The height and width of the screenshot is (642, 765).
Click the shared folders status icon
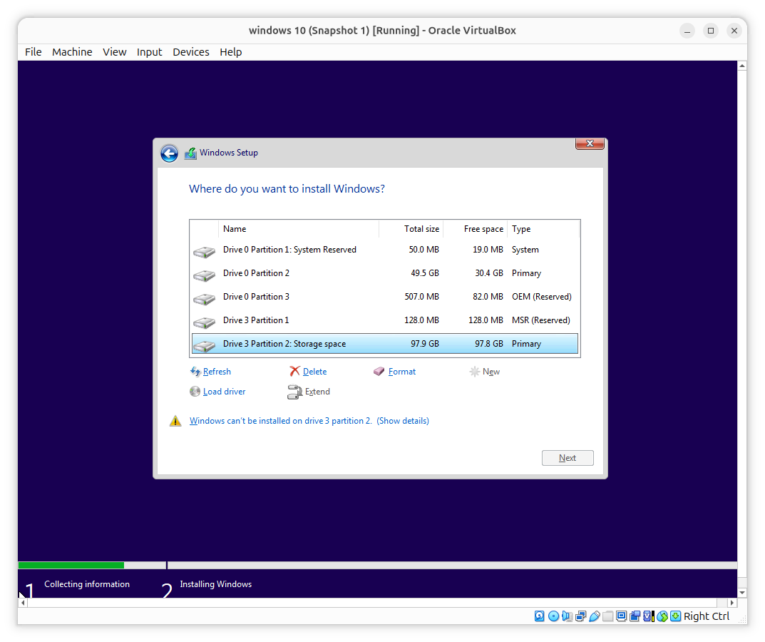click(608, 616)
